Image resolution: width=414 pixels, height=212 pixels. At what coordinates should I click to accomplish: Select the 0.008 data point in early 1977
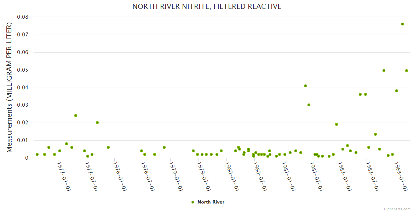[67, 144]
